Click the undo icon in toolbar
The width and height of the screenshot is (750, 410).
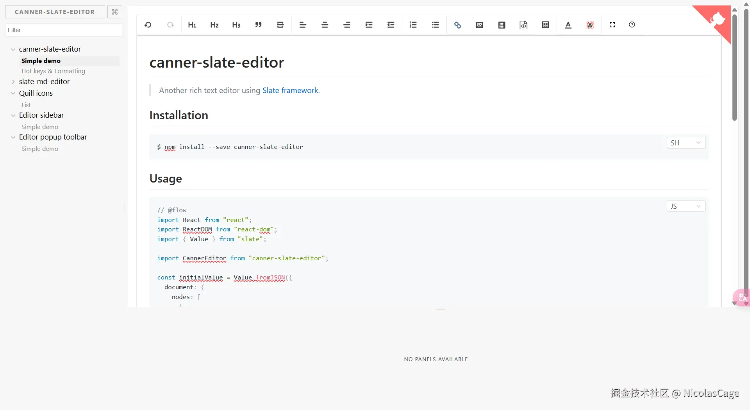pos(148,25)
